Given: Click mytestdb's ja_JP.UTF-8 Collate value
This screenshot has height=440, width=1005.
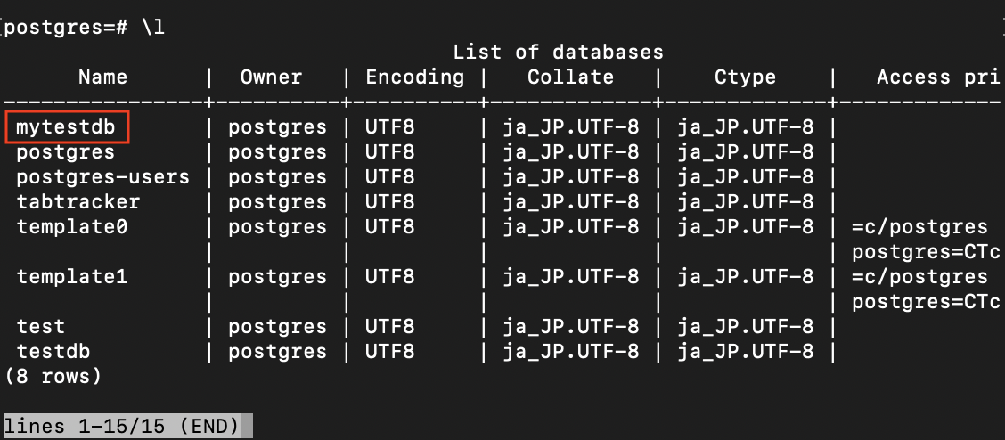Looking at the screenshot, I should (x=570, y=127).
